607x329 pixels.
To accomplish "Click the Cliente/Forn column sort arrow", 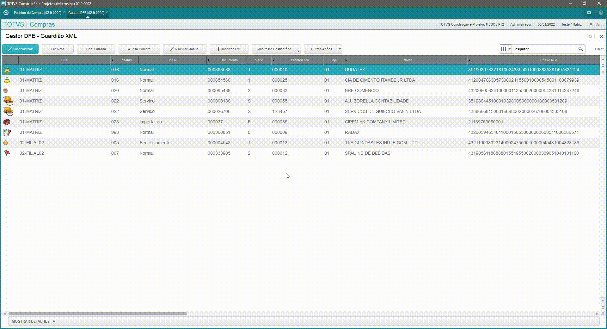I will 273,60.
